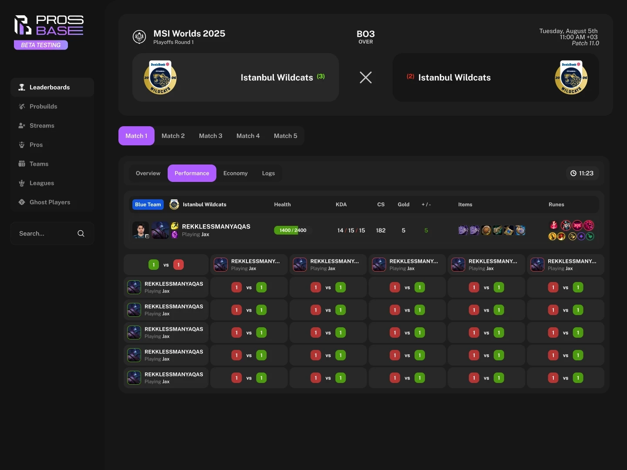This screenshot has height=470, width=627.
Task: Click the 11:23 game timer
Action: [x=582, y=173]
